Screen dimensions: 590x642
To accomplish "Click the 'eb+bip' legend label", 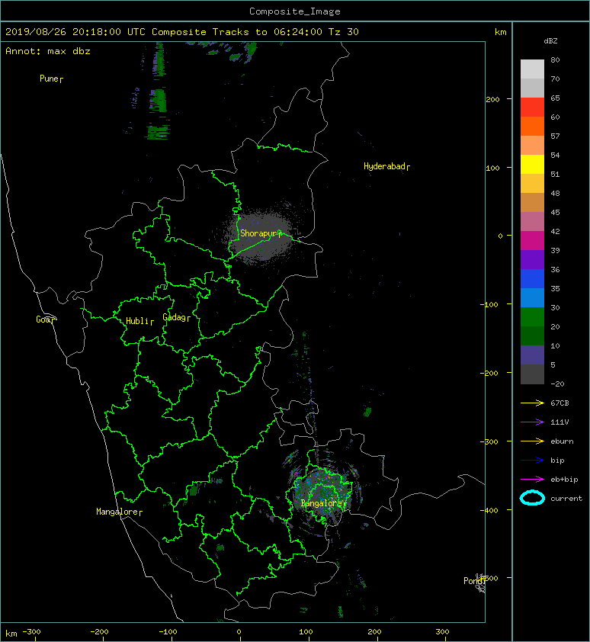I will [x=564, y=480].
